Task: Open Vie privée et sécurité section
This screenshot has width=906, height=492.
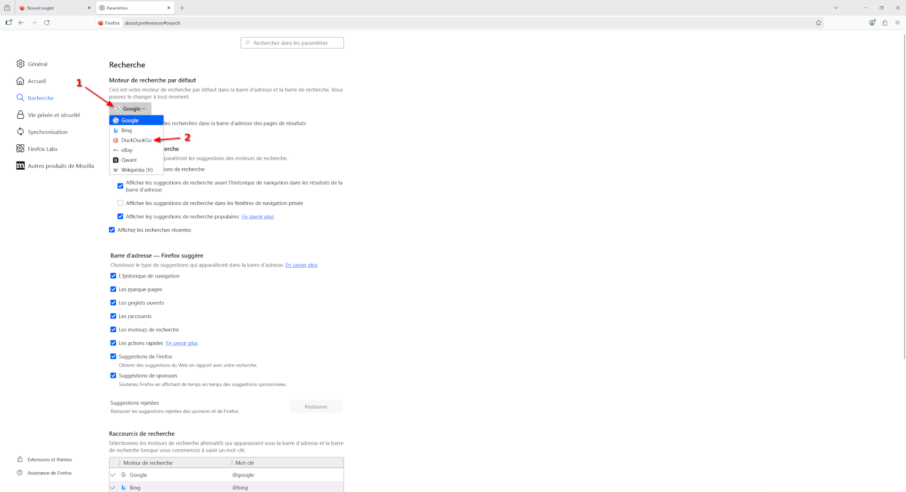Action: pyautogui.click(x=54, y=115)
